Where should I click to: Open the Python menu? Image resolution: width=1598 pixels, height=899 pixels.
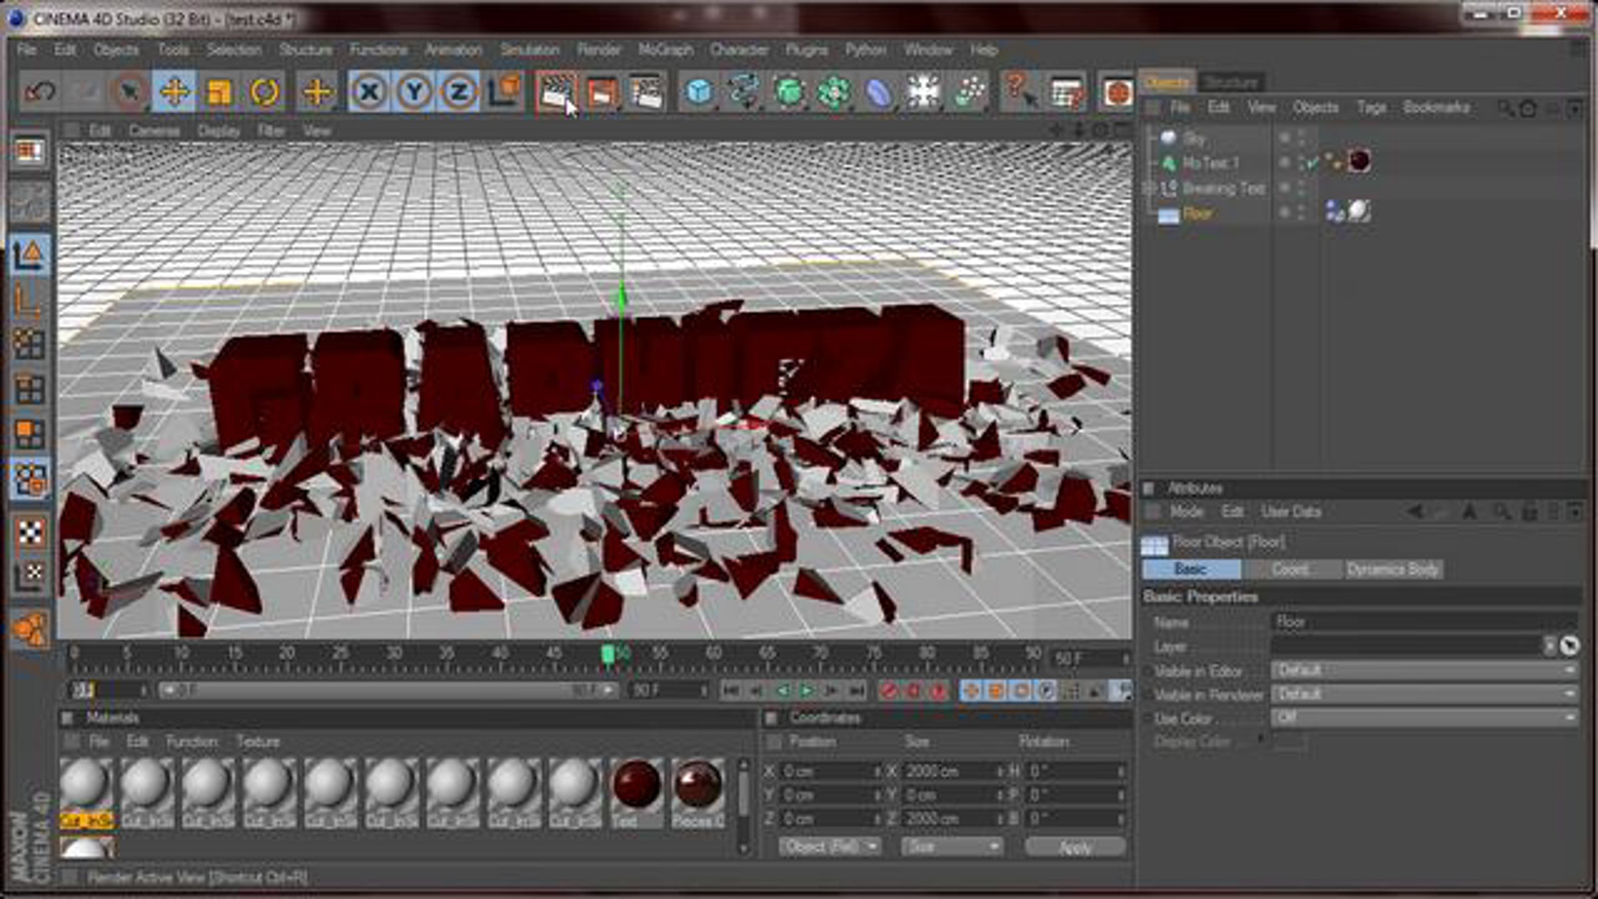click(x=866, y=50)
